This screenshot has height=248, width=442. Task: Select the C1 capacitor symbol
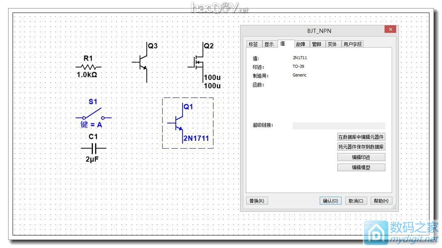[93, 148]
